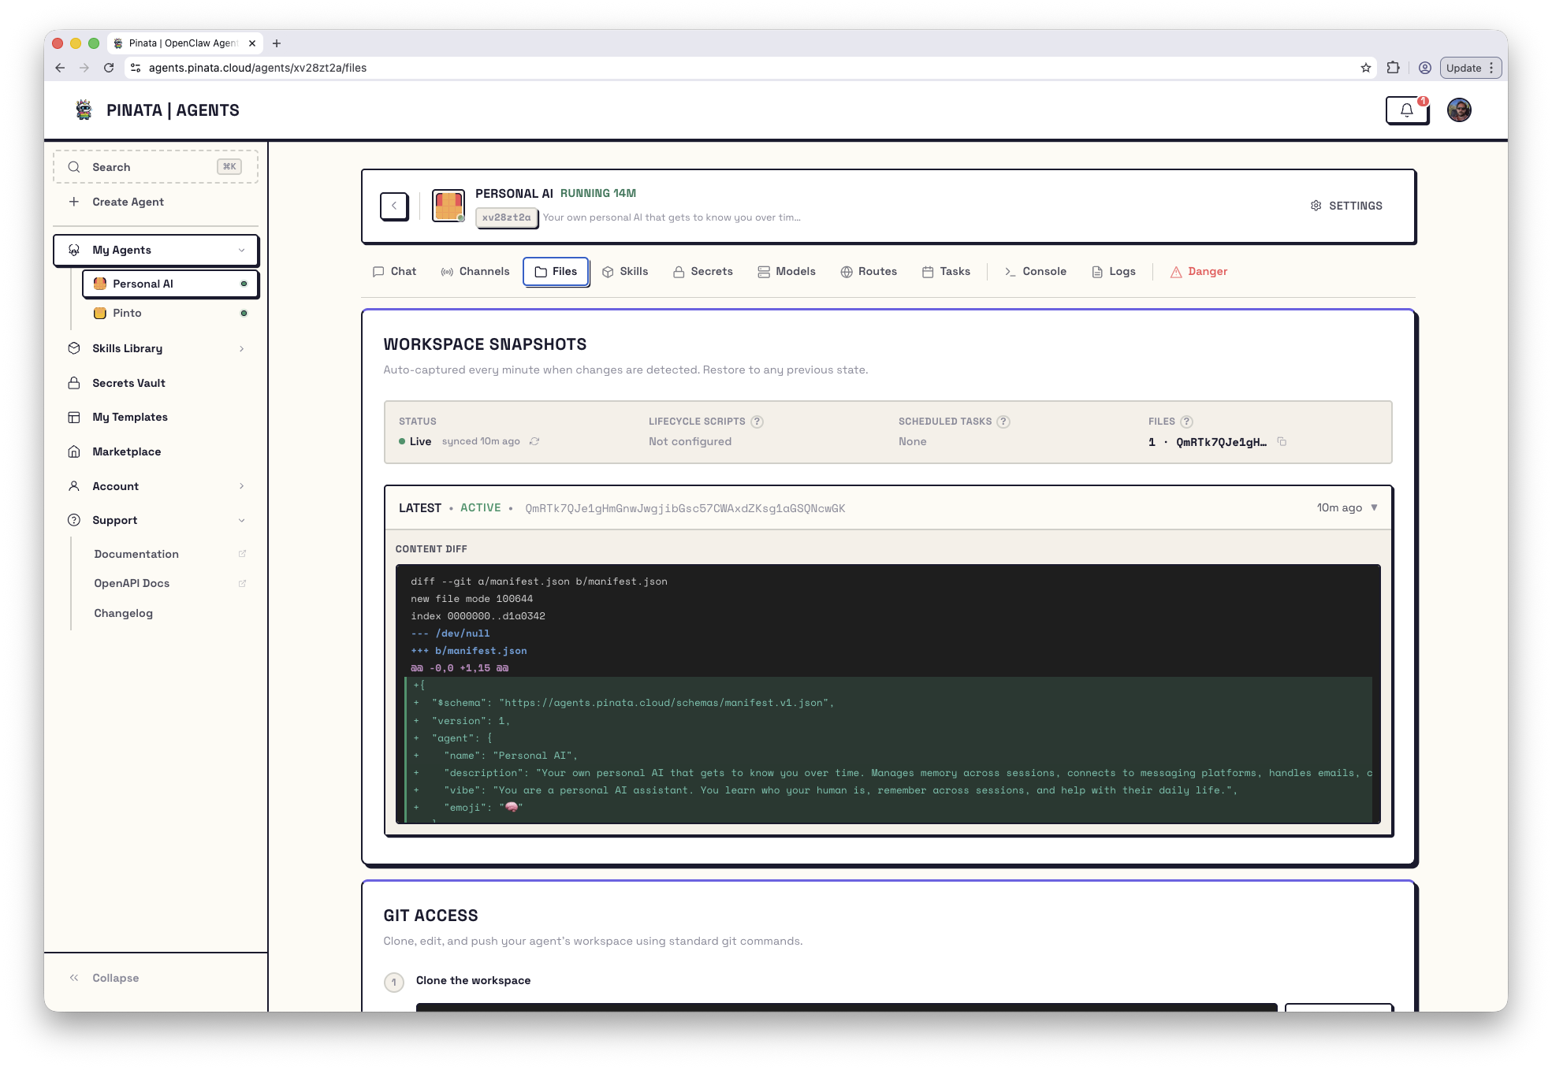Open the Secrets tab
Screen dimensions: 1552x1070
[x=702, y=272]
